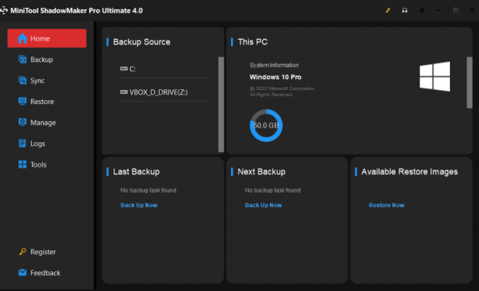Click the Restore icon in sidebar
The width and height of the screenshot is (479, 291).
[22, 101]
